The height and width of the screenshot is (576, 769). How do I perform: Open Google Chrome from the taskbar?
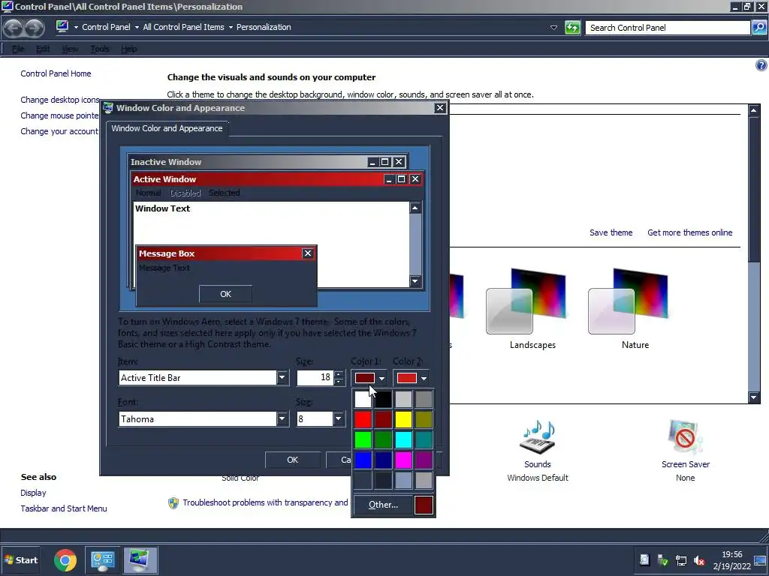tap(65, 559)
